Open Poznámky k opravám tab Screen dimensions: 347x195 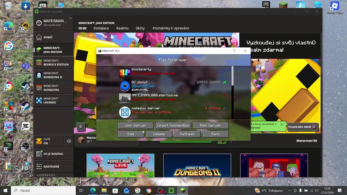(x=171, y=28)
